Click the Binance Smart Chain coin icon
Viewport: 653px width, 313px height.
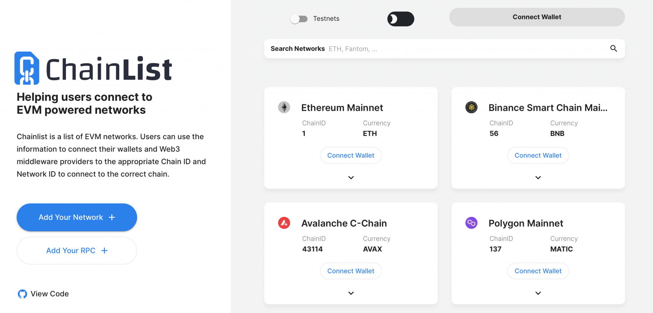(472, 107)
